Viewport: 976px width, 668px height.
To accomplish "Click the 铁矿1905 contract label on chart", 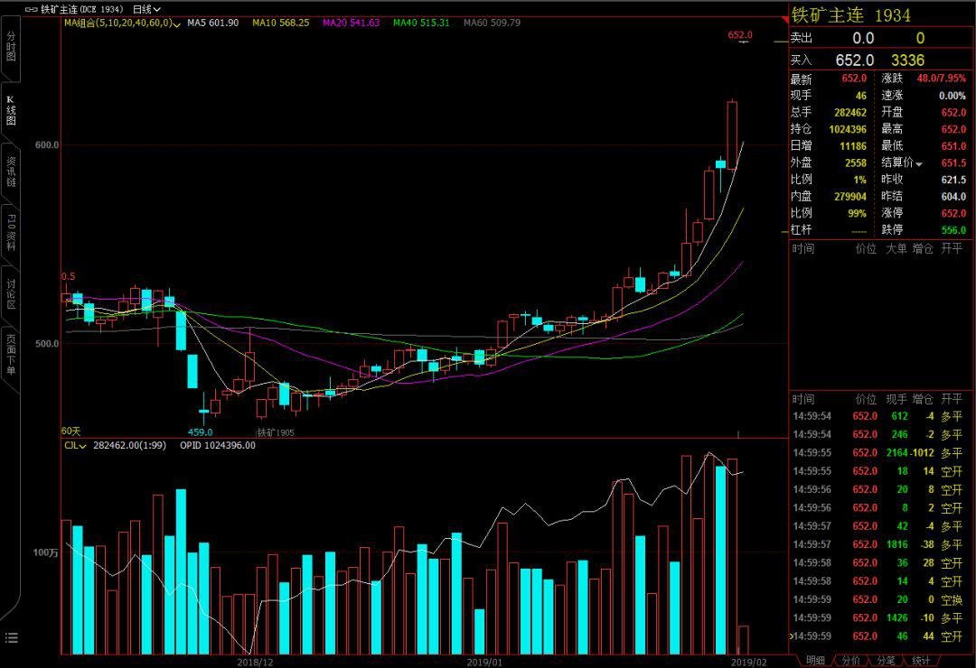I will coord(276,432).
